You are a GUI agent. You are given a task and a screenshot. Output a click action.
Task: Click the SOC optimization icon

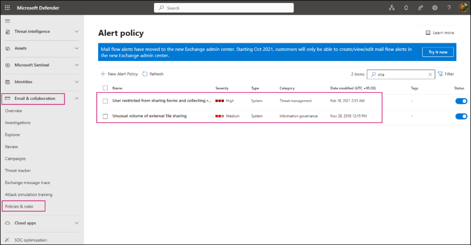(8, 240)
